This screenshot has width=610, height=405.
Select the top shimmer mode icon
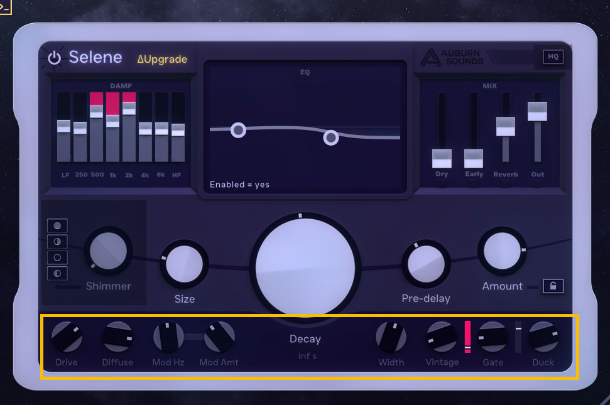click(57, 225)
